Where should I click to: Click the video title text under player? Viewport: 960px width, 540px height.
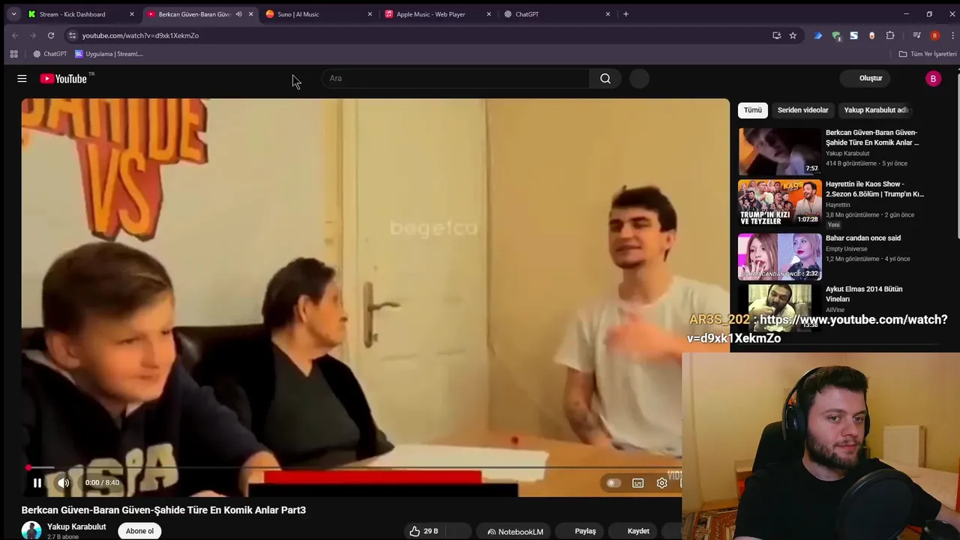(x=163, y=510)
